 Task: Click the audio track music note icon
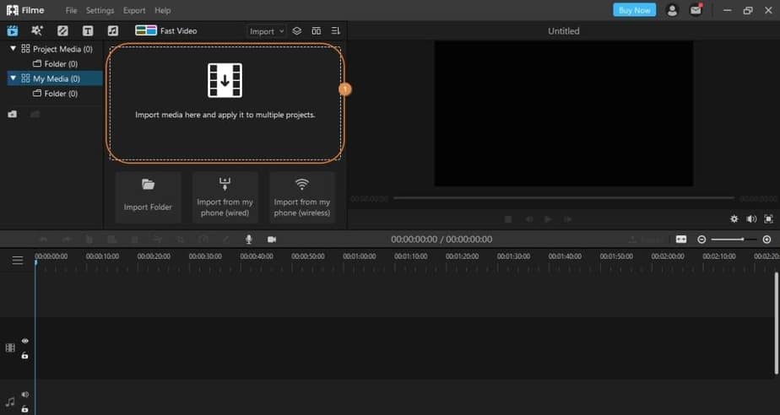click(x=10, y=402)
